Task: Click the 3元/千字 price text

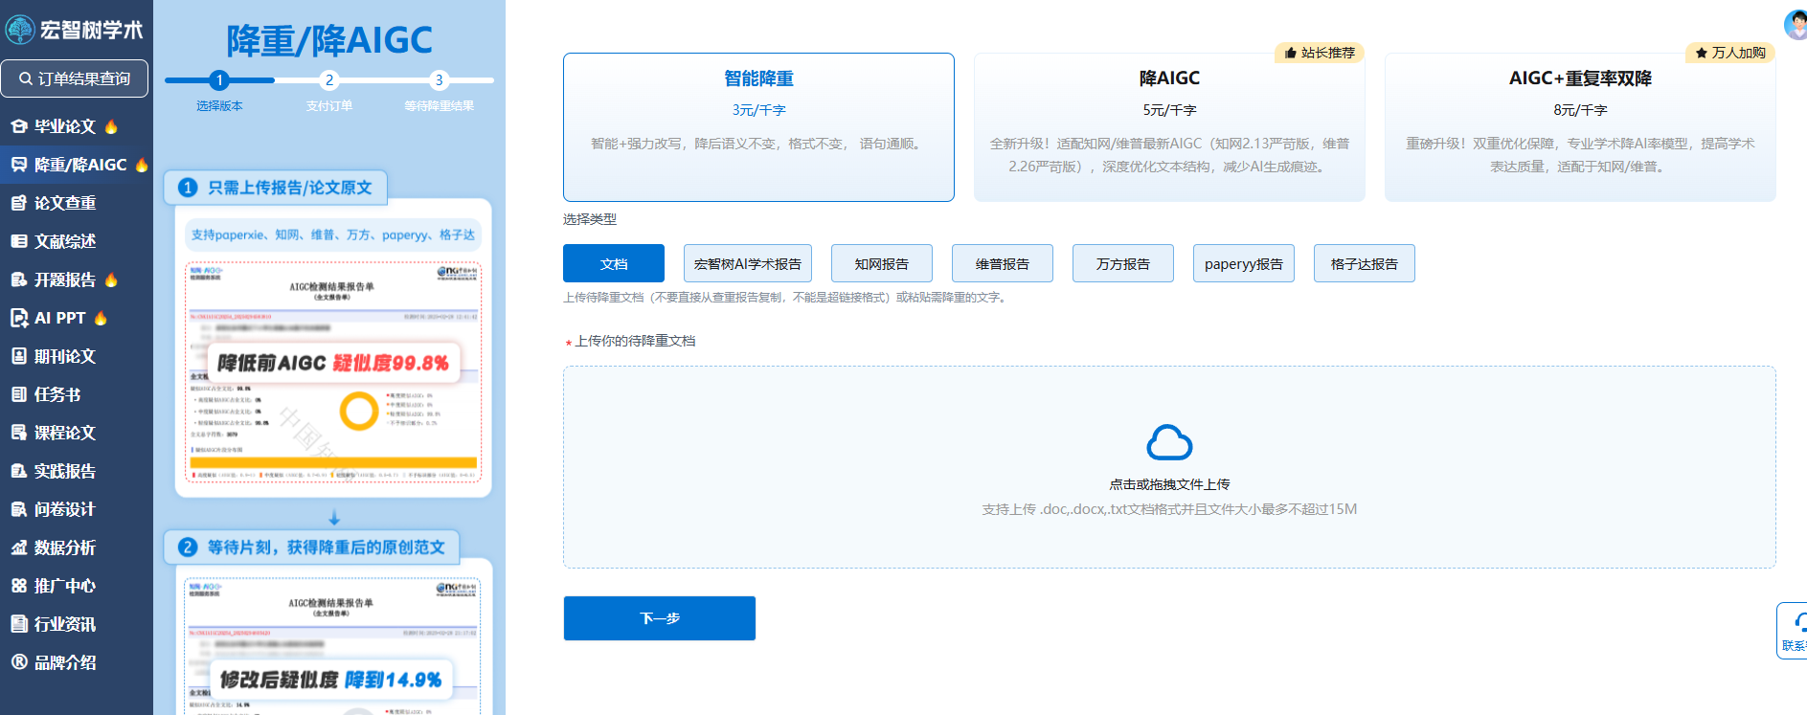Action: (758, 110)
